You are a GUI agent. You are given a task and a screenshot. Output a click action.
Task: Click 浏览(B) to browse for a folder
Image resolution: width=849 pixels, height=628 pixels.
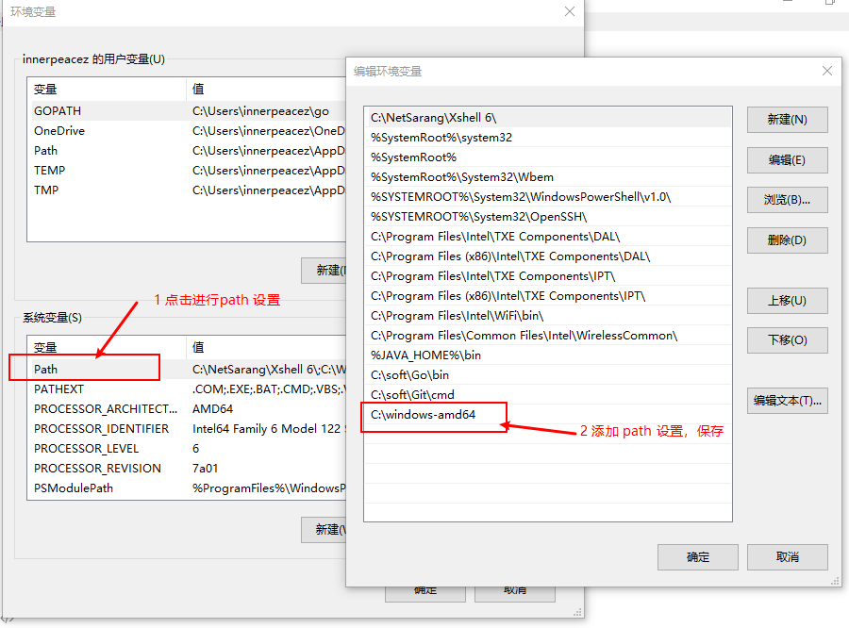coord(787,199)
